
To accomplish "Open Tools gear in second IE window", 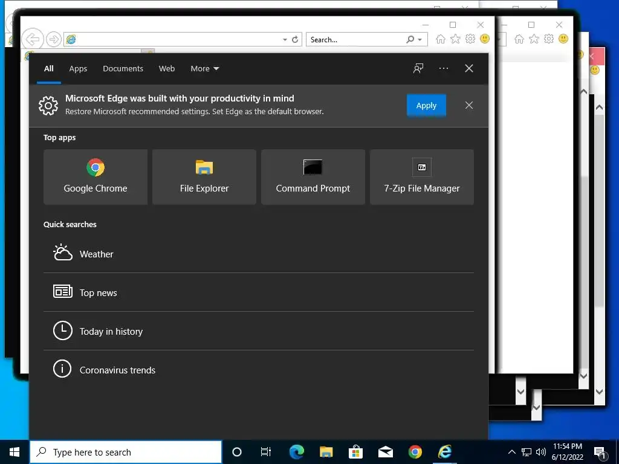I will click(549, 39).
